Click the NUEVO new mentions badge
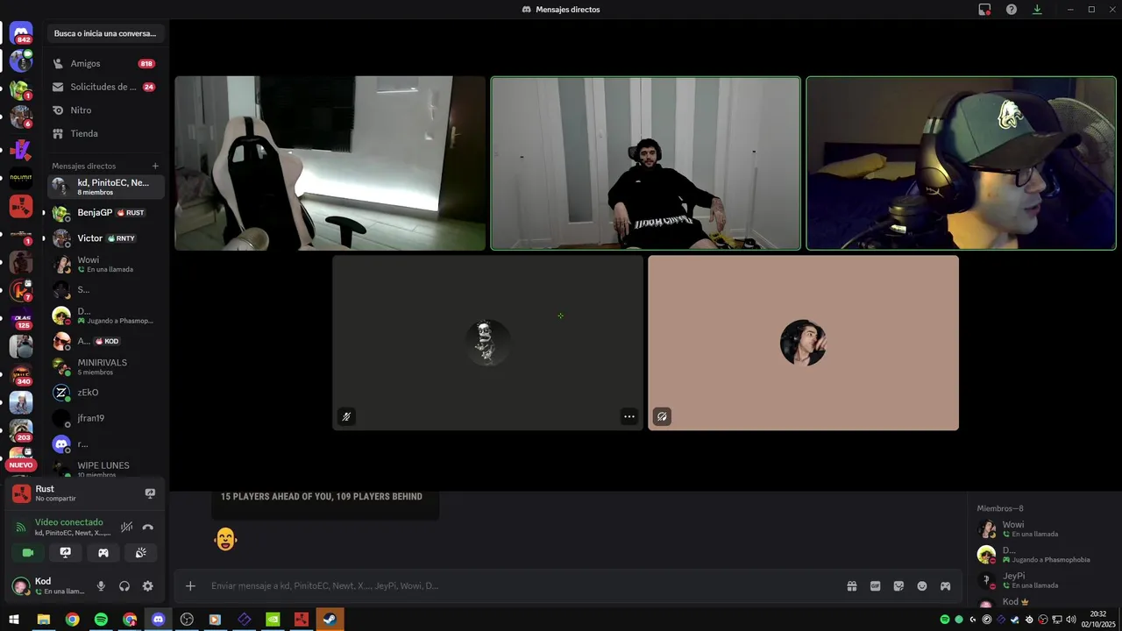Viewport: 1122px width, 631px height. click(21, 465)
